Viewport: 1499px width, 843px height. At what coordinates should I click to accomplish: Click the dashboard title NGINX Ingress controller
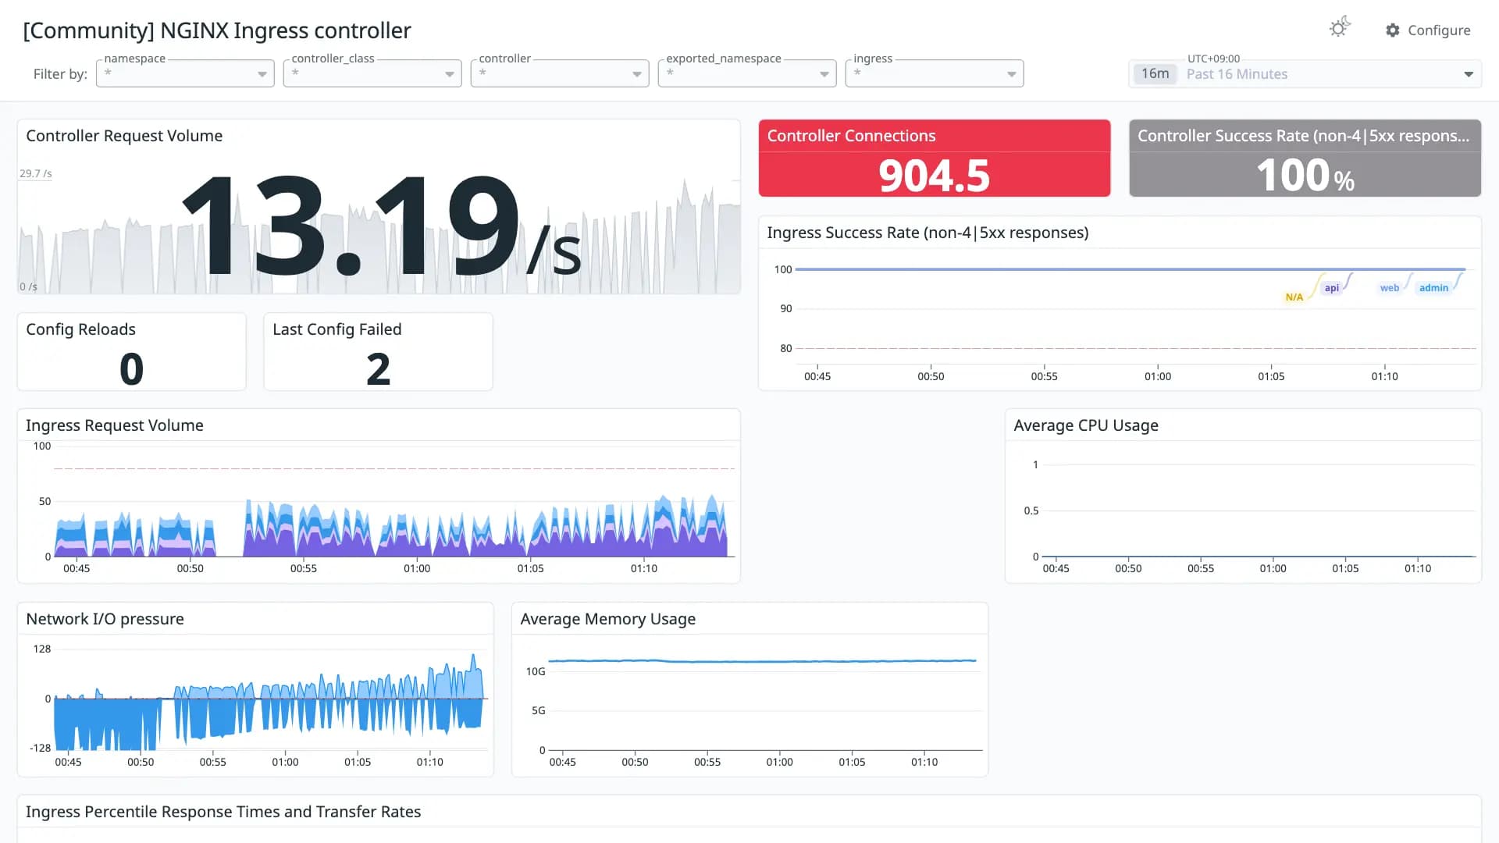[x=217, y=30]
